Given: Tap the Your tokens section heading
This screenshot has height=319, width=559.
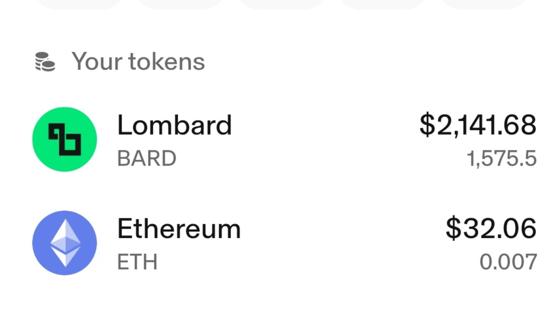Looking at the screenshot, I should tap(138, 61).
